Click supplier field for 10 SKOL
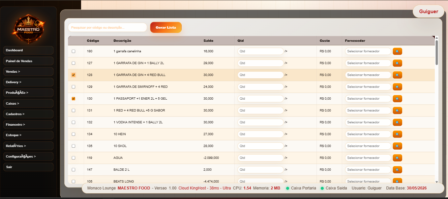 tap(368, 146)
